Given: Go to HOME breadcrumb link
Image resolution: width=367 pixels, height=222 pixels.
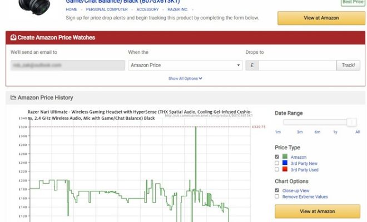Looking at the screenshot, I should pyautogui.click(x=71, y=9).
